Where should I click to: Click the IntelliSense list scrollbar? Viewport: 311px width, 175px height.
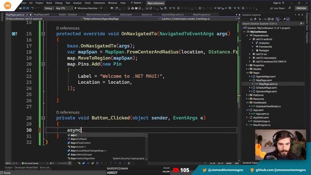146,147
